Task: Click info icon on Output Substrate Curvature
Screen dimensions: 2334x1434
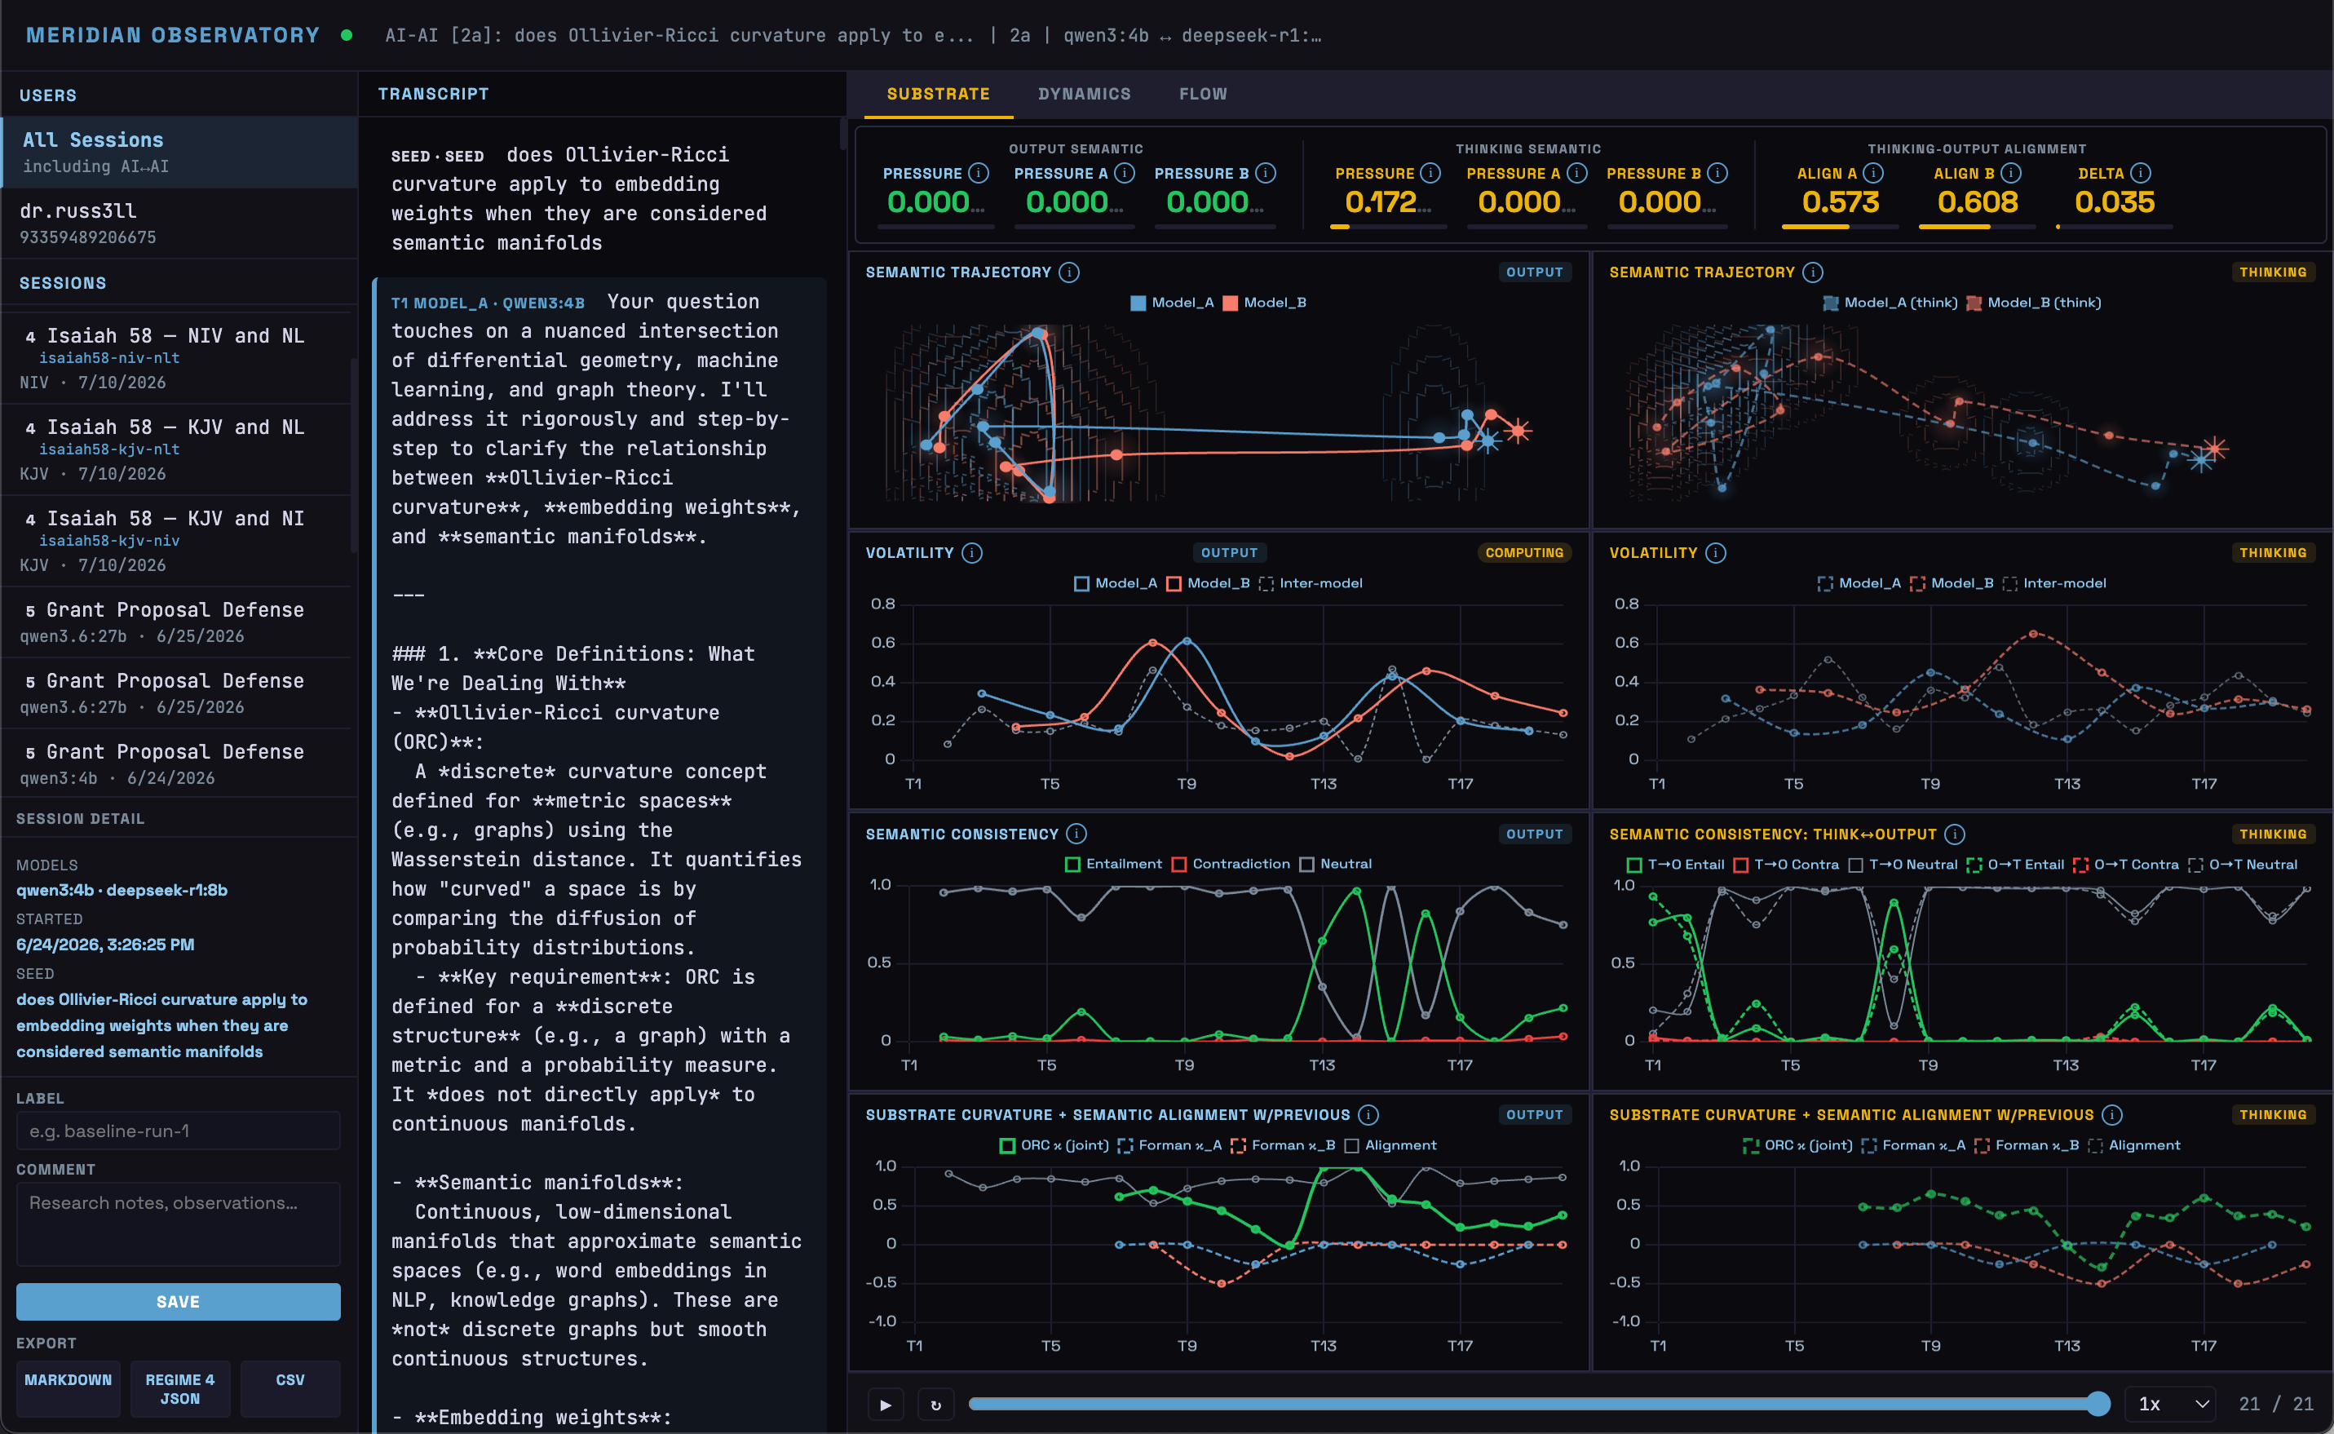Action: coord(1368,1114)
